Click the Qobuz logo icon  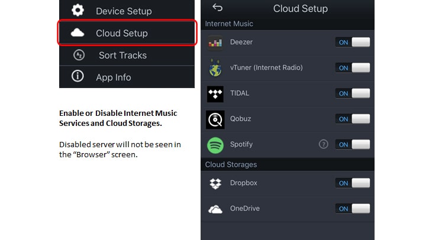tap(215, 119)
